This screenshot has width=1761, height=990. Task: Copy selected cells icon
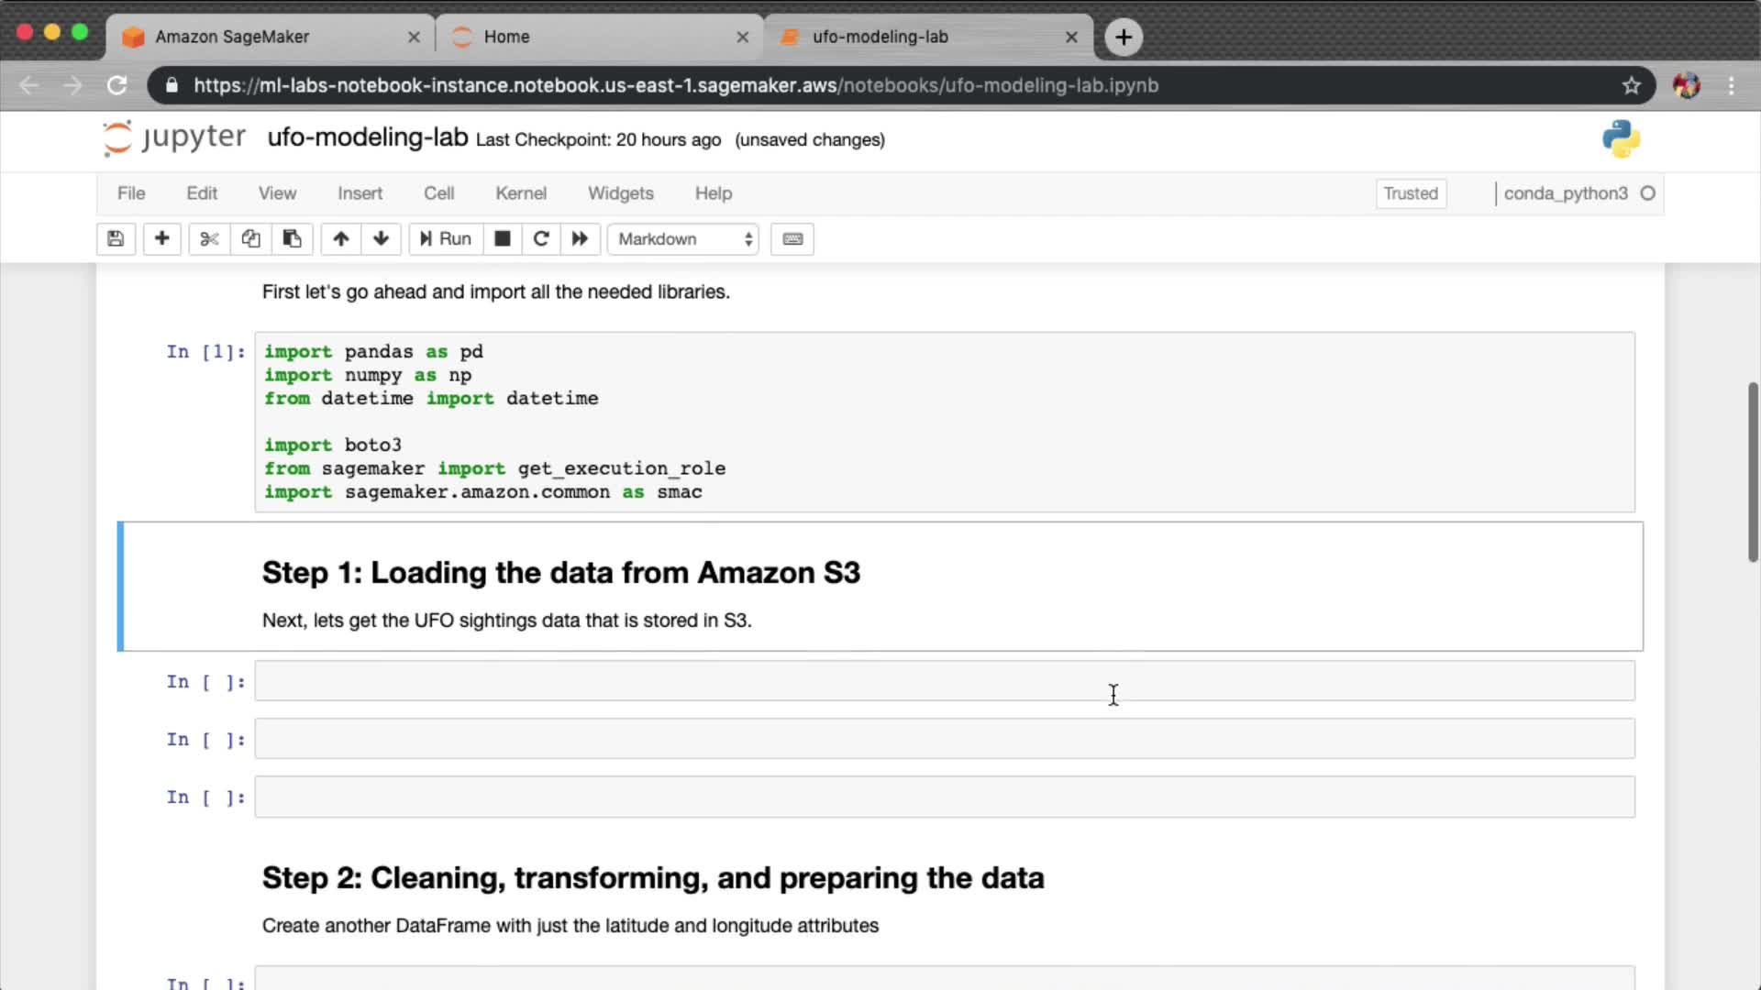(x=250, y=239)
